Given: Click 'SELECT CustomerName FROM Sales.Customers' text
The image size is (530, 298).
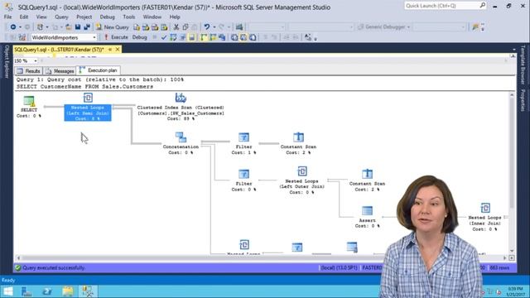Looking at the screenshot, I should (84, 87).
